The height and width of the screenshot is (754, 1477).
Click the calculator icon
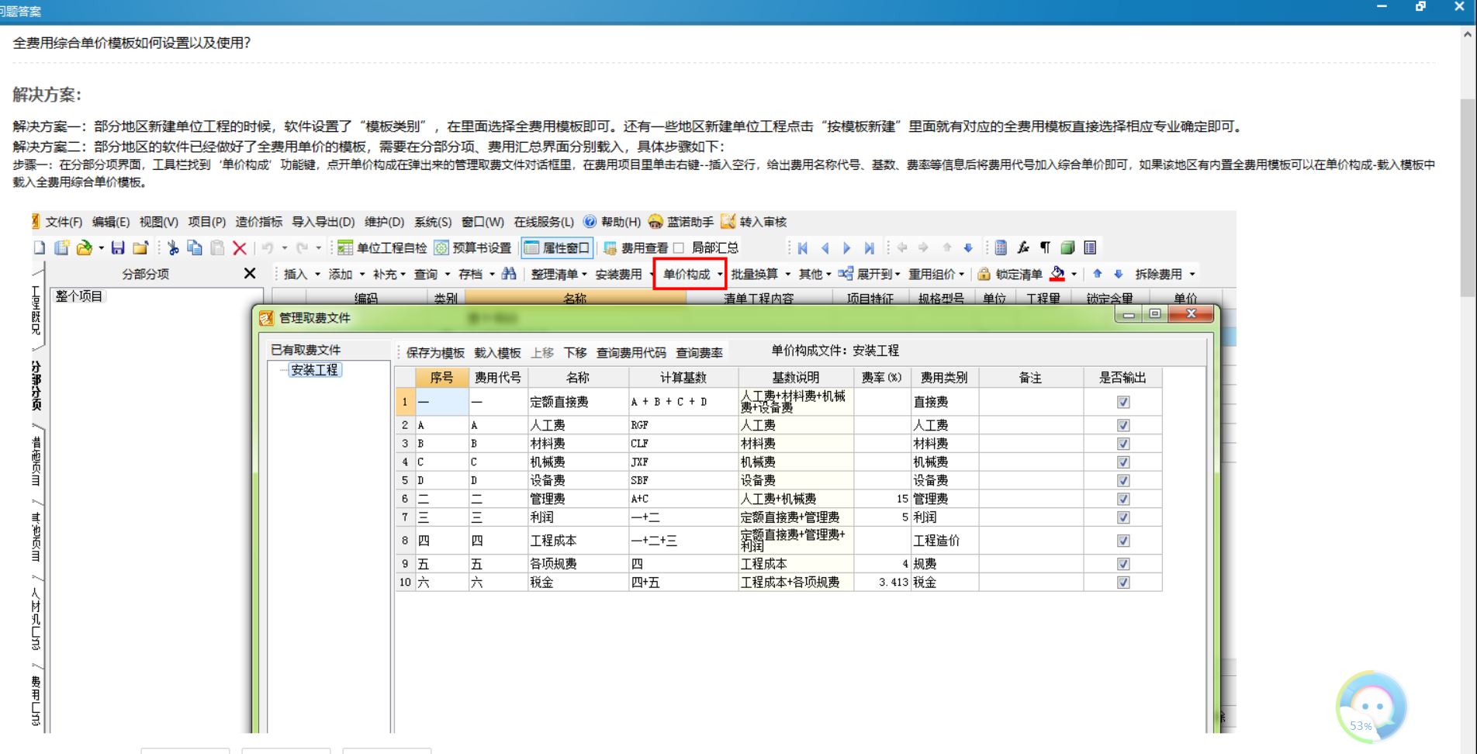[x=1001, y=247]
